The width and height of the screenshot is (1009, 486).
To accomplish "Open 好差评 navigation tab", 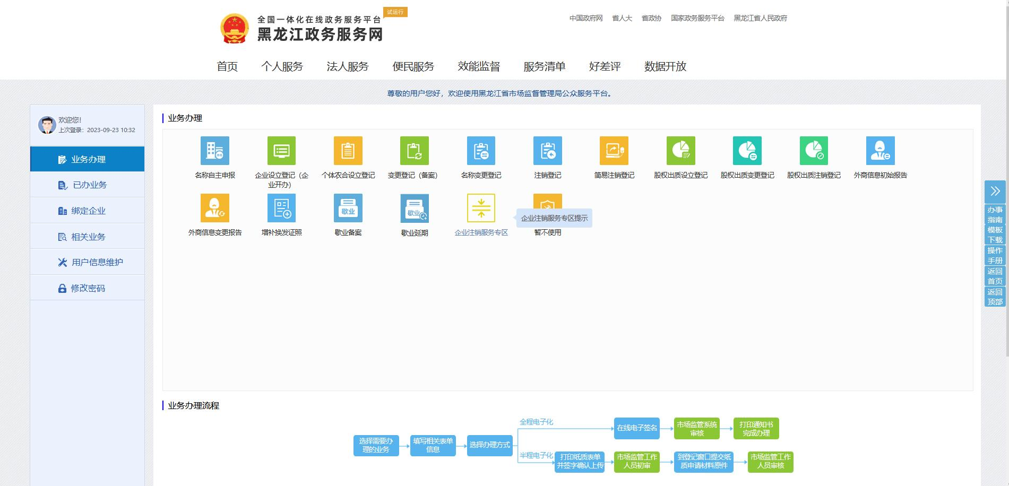I will click(x=605, y=66).
